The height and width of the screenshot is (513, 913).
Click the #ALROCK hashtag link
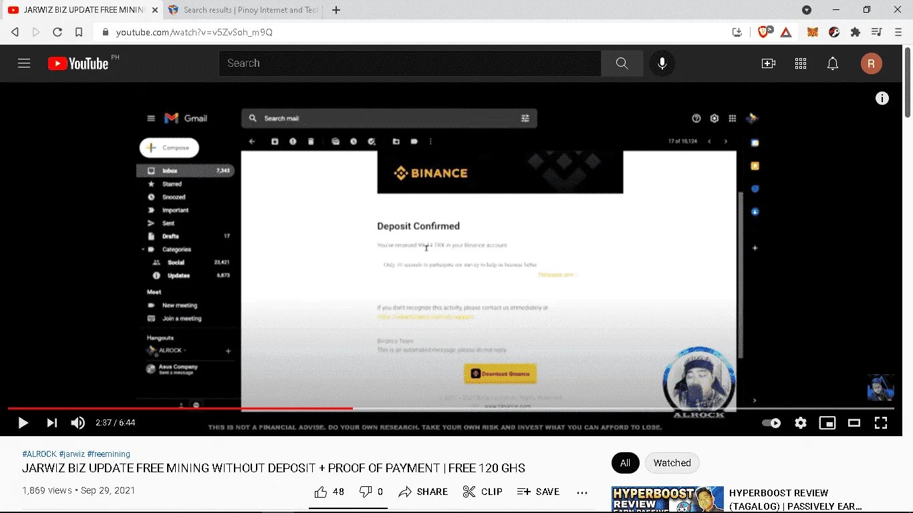[39, 454]
